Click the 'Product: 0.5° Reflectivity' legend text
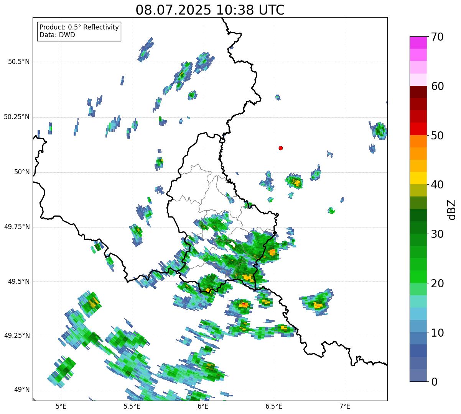Image resolution: width=461 pixels, height=414 pixels. tap(79, 28)
